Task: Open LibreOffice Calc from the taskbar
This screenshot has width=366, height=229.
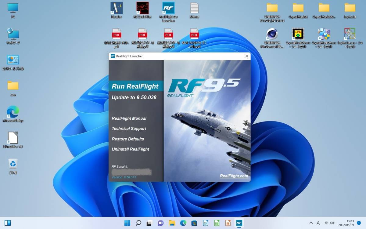Action: pyautogui.click(x=217, y=223)
